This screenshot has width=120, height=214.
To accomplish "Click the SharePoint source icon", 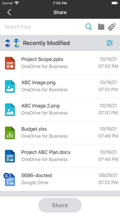I will click(17, 41).
